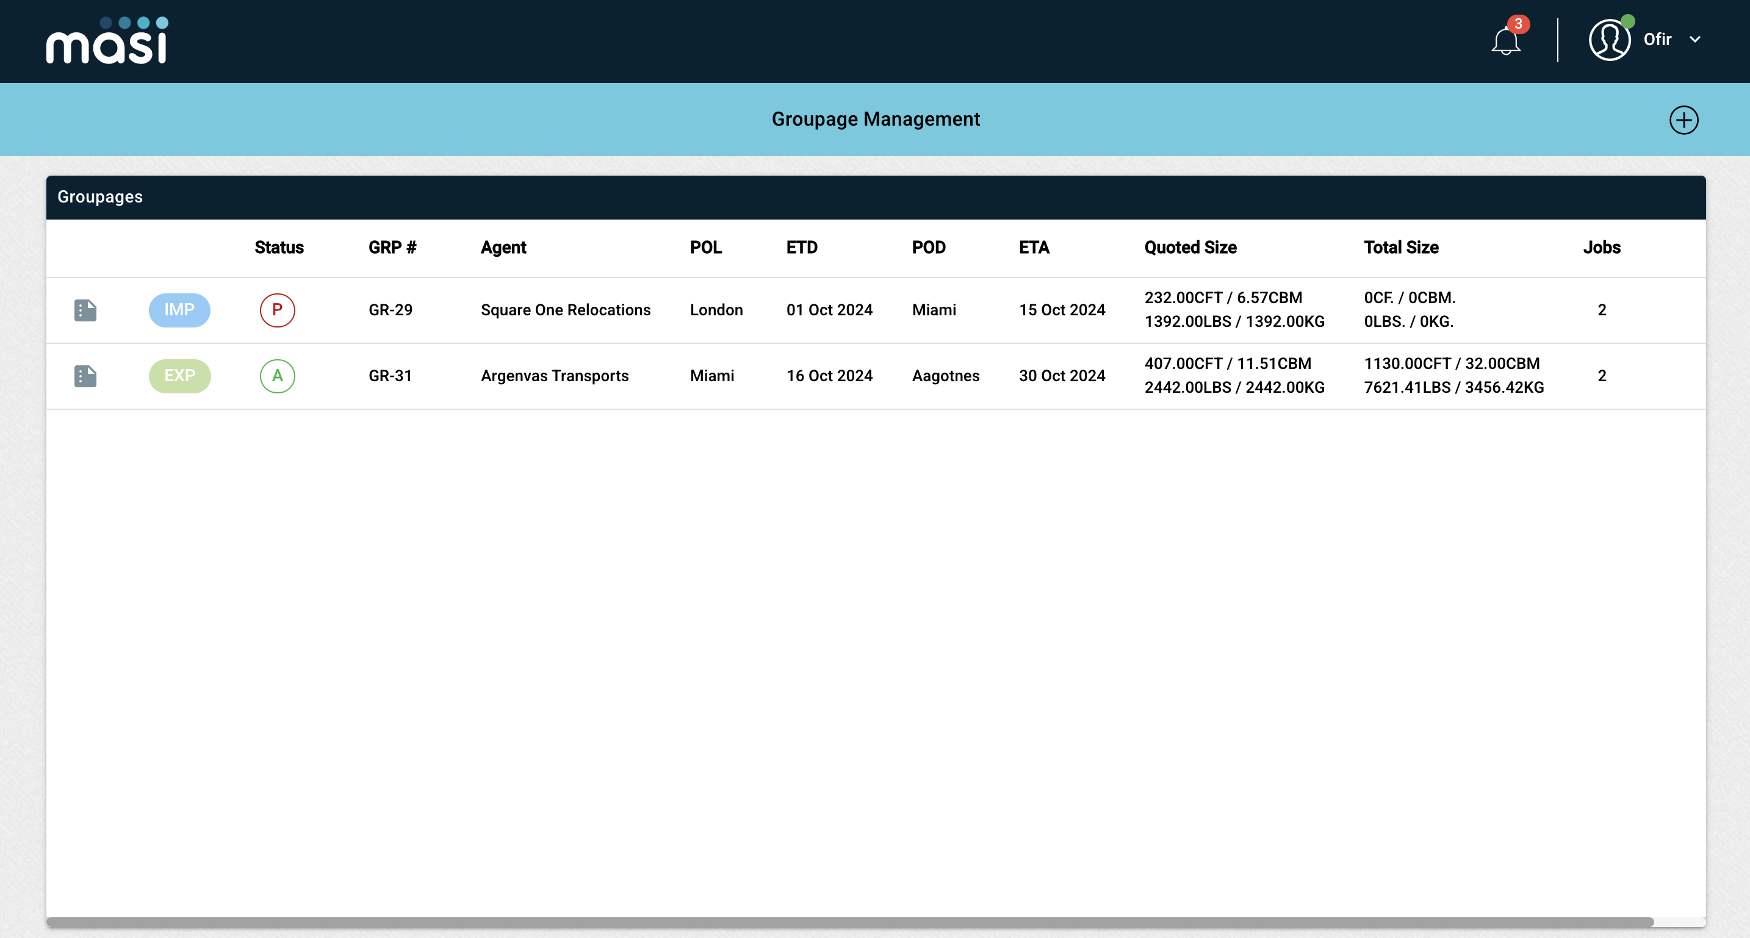Click the green A status circle
Screen dimensions: 1750x938
click(x=277, y=376)
